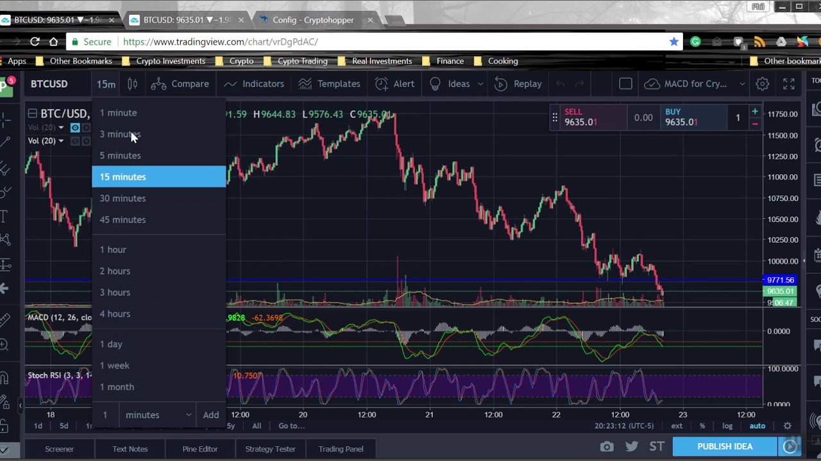This screenshot has height=461, width=821.
Task: Toggle visibility eye of second Vol (20)
Action: point(75,141)
